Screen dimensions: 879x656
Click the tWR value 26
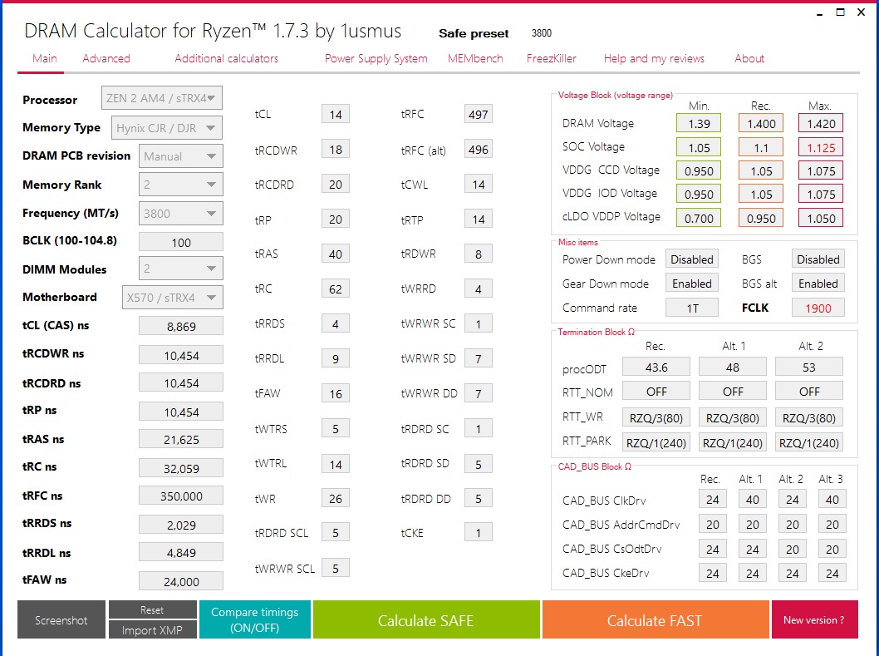tap(335, 498)
